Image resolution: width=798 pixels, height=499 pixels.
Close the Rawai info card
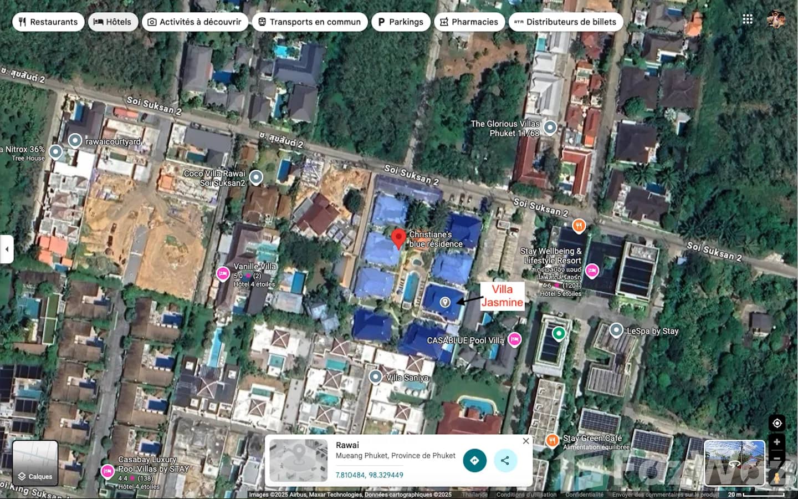526,441
